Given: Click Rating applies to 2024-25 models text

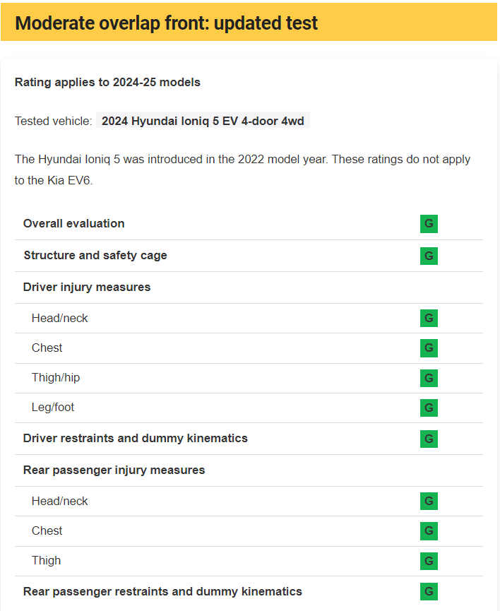Looking at the screenshot, I should pos(107,82).
